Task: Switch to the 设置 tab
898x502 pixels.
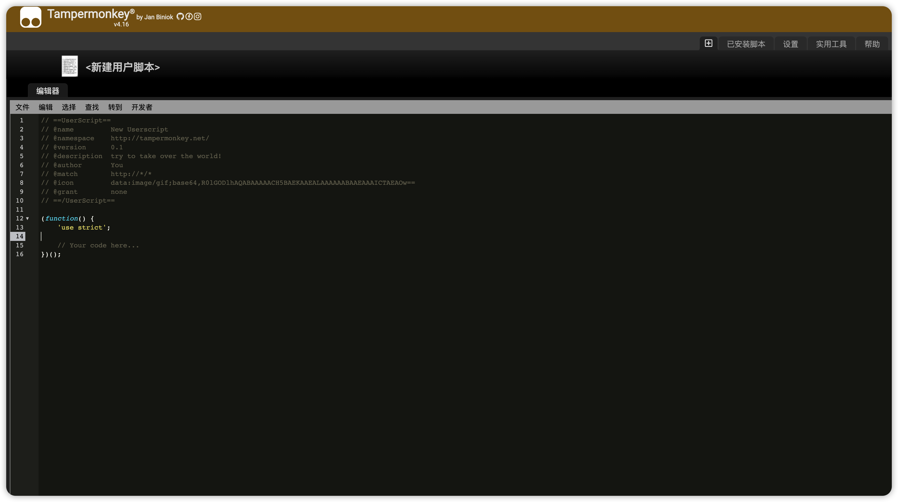Action: coord(790,44)
